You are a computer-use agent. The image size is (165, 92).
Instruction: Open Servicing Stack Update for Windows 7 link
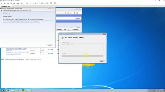[x=18, y=53]
